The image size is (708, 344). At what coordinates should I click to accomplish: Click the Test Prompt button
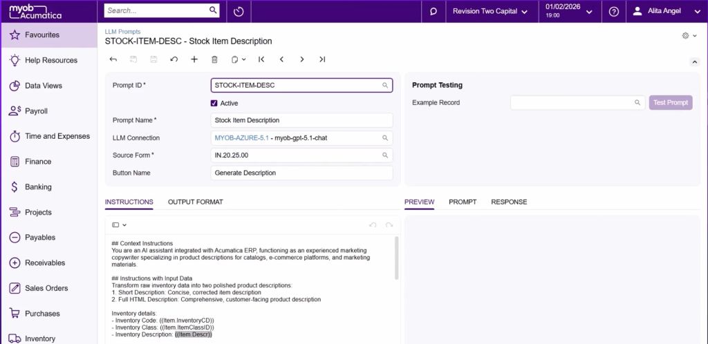tap(671, 102)
